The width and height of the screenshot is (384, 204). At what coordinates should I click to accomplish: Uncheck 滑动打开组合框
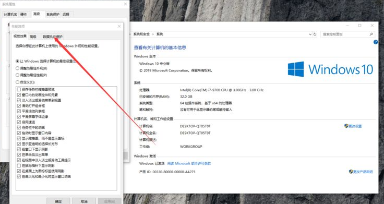pos(19,105)
